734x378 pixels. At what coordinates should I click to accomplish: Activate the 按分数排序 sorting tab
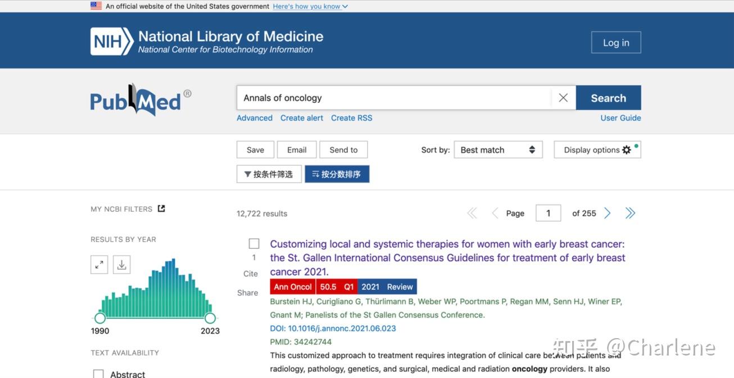pos(337,174)
